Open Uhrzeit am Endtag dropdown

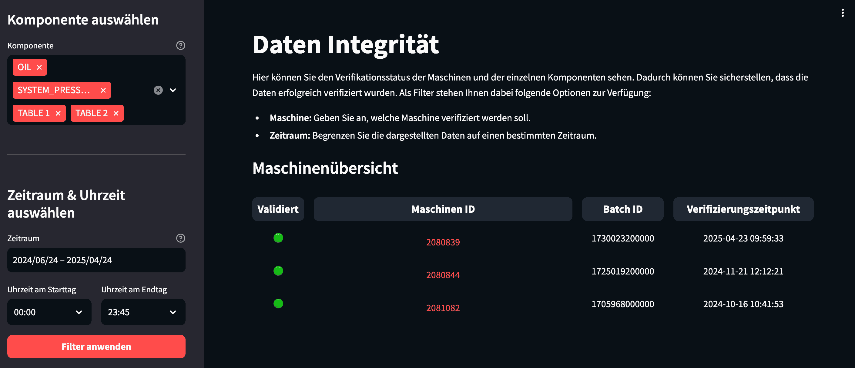143,312
